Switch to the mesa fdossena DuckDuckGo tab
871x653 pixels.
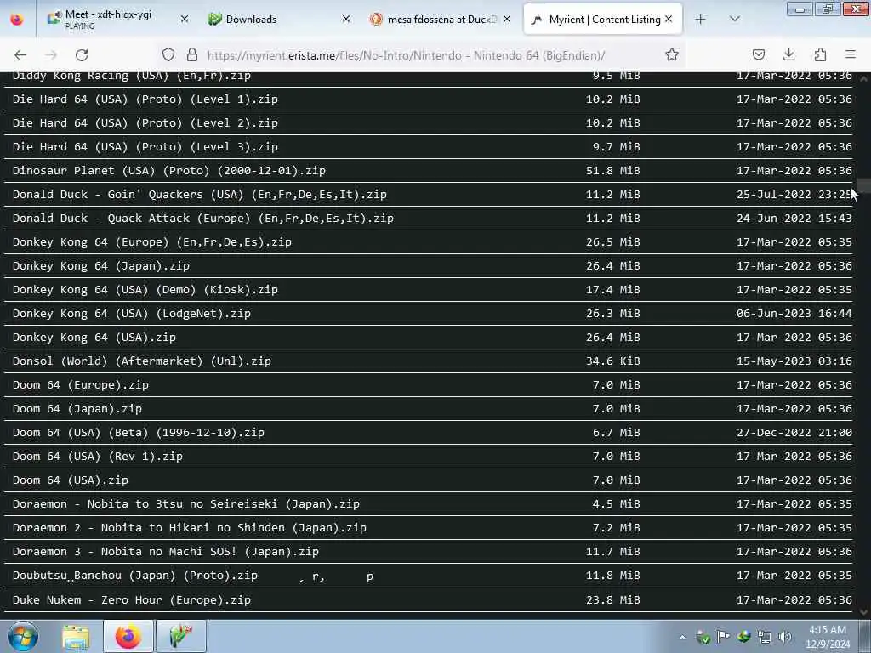click(439, 20)
